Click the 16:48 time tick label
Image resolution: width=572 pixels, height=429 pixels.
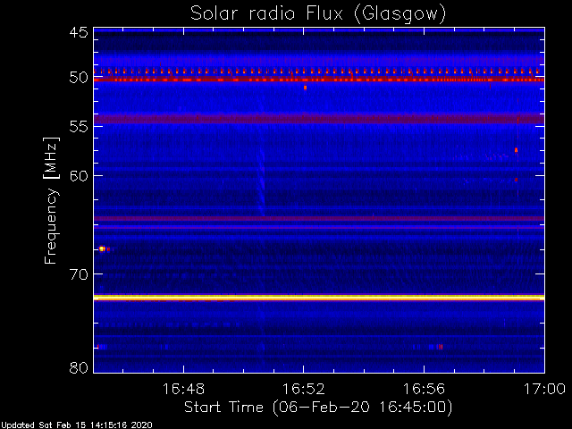pyautogui.click(x=183, y=389)
